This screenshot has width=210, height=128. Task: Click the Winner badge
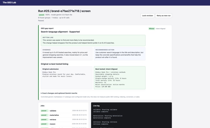click(152, 29)
